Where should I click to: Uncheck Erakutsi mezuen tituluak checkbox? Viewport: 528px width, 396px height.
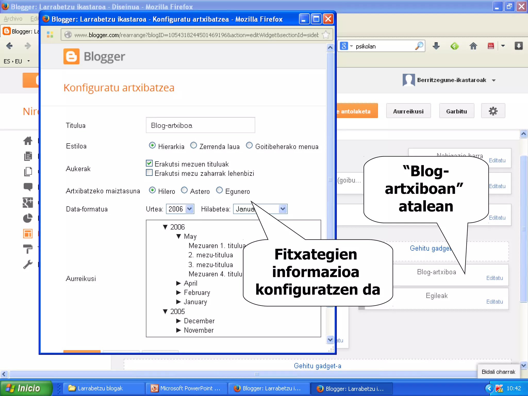pos(149,163)
